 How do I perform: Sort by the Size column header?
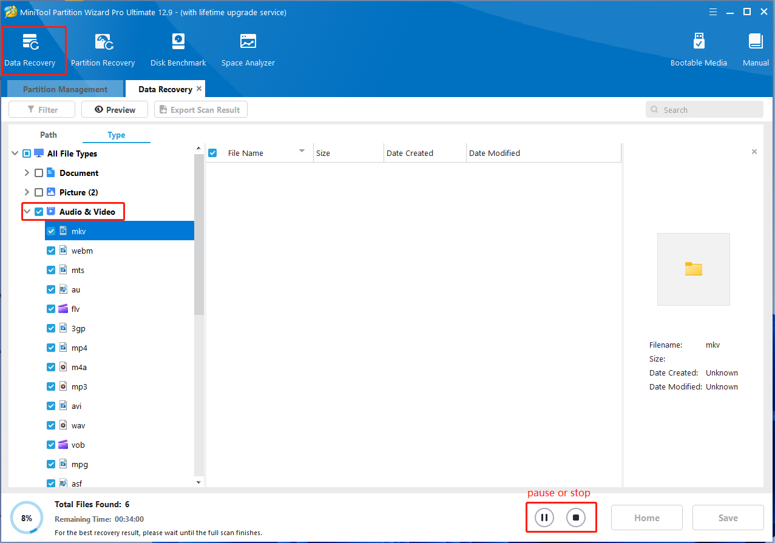(349, 153)
